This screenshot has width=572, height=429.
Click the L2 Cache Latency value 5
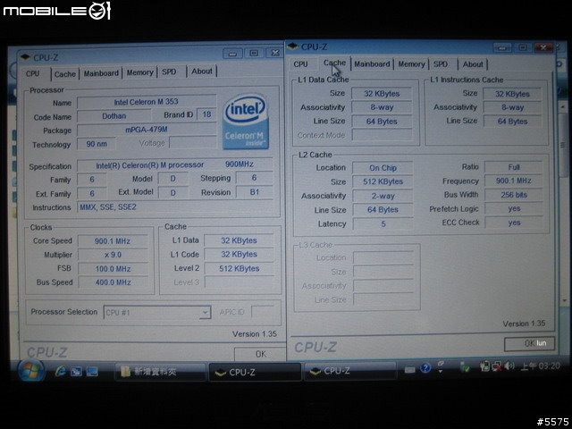(x=383, y=224)
